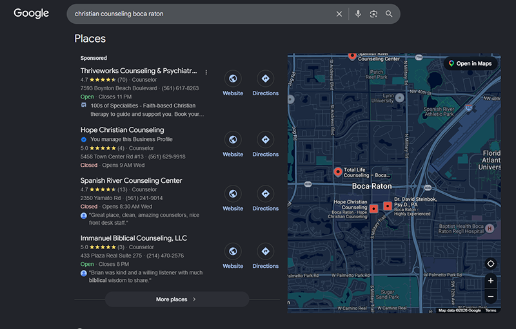Image resolution: width=516 pixels, height=329 pixels.
Task: Open the three-dot menu beside Thriveworks listing
Action: (x=206, y=72)
